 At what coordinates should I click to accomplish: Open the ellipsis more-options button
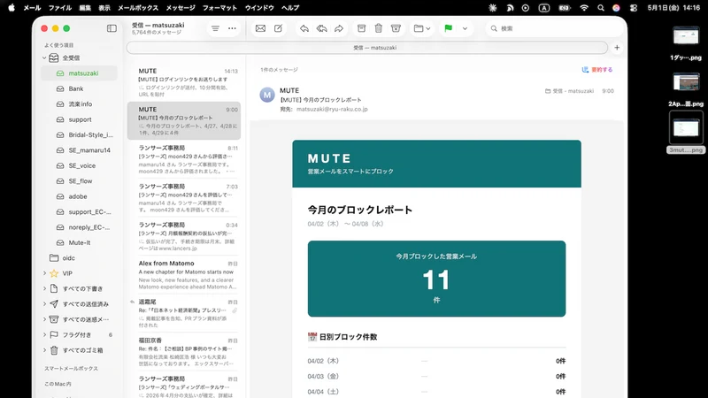[232, 28]
